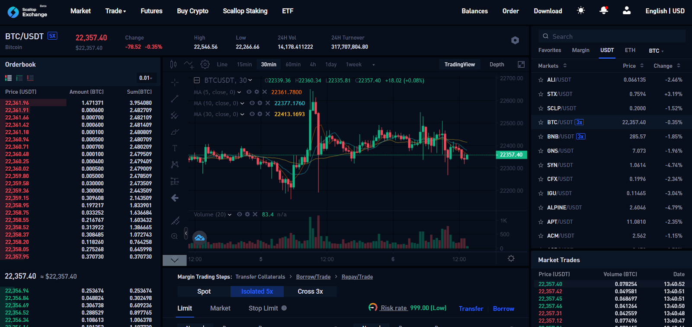This screenshot has width=692, height=327.
Task: Switch to Cross 3x trading tab
Action: pos(310,292)
